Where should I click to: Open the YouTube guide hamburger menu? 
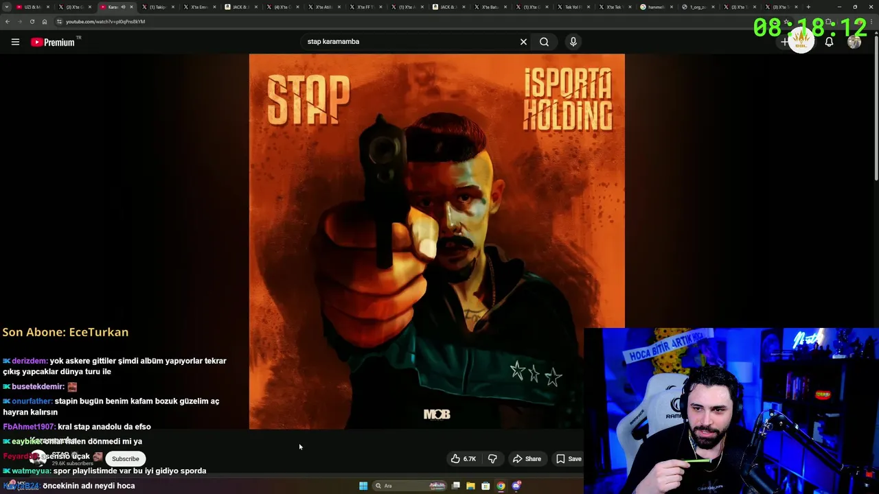click(x=15, y=42)
